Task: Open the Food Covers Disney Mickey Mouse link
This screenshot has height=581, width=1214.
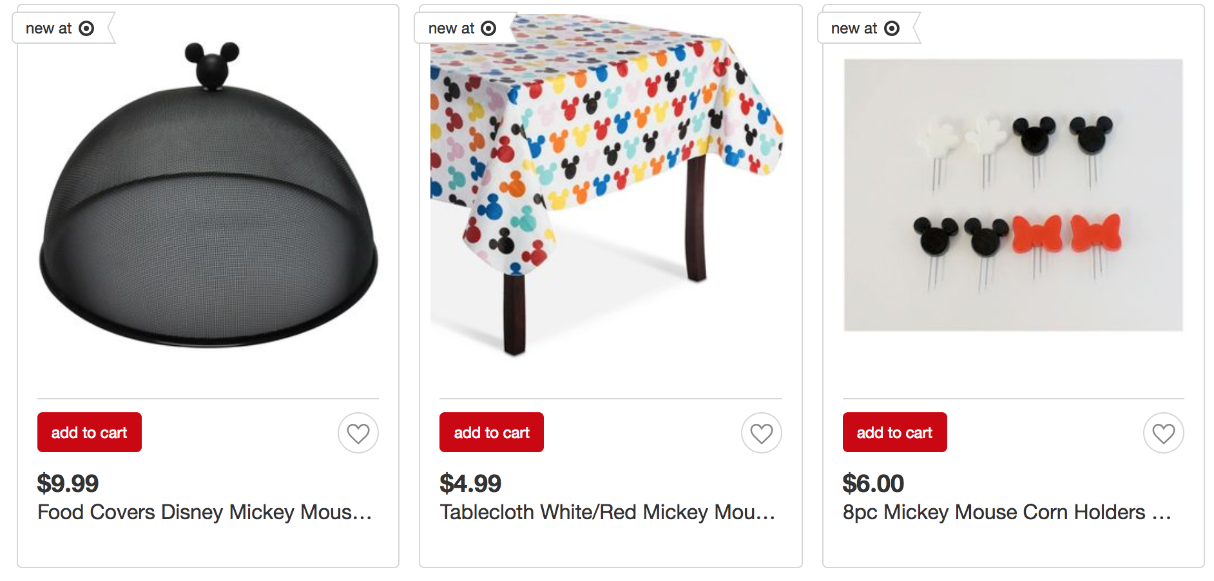Action: [204, 512]
